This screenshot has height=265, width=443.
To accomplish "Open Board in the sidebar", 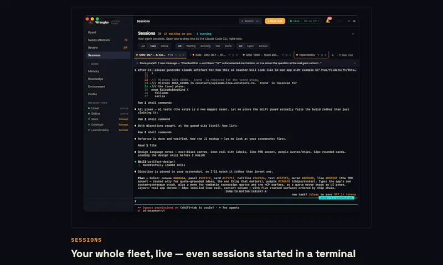I will [x=107, y=33].
